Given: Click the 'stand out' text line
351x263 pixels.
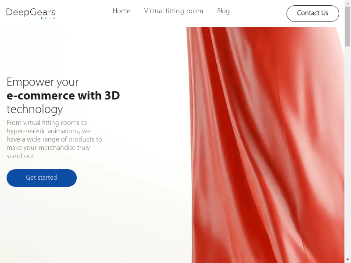Looking at the screenshot, I should point(20,156).
